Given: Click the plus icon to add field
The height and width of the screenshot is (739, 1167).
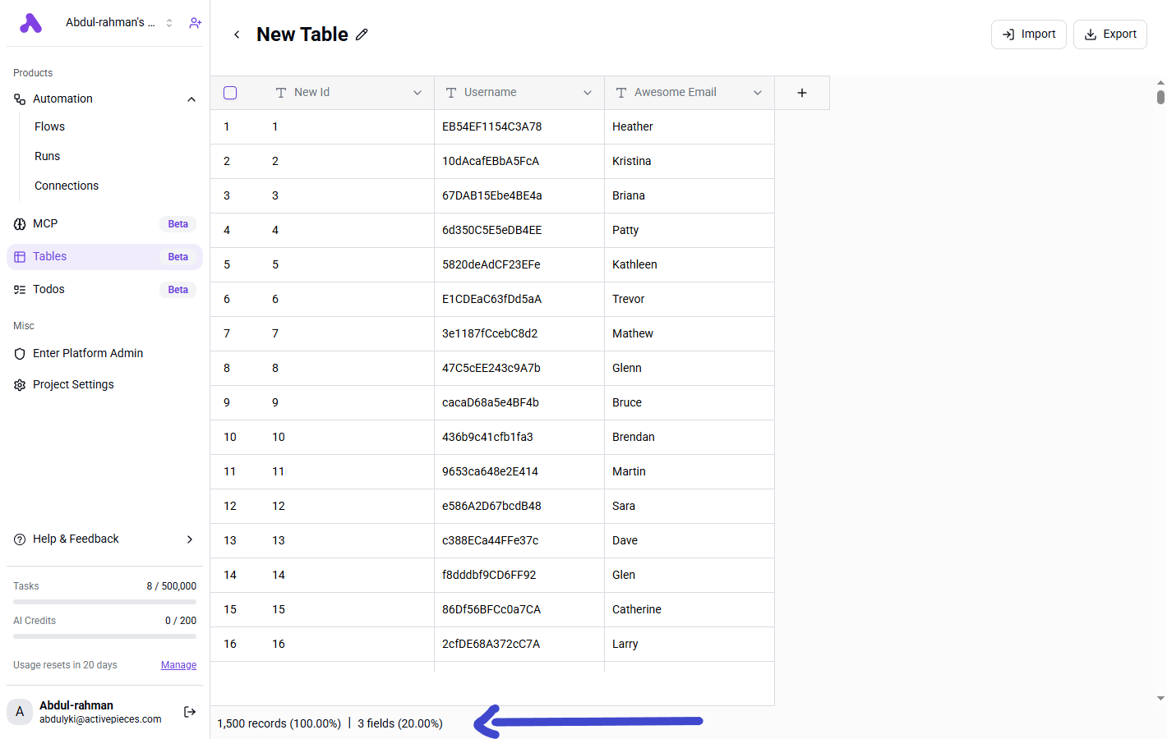Looking at the screenshot, I should pyautogui.click(x=802, y=93).
